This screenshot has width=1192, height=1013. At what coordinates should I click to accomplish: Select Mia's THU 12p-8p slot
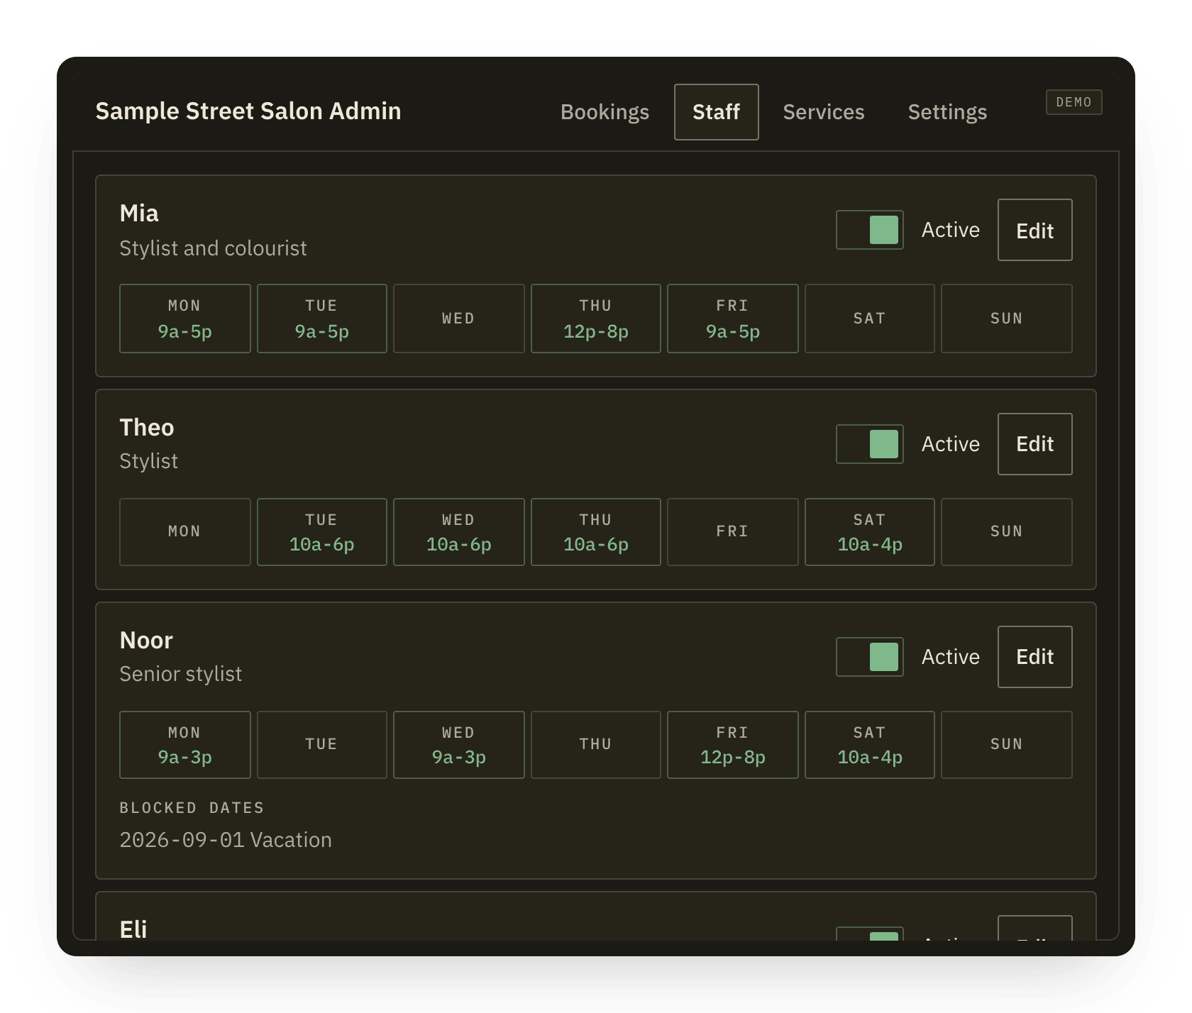point(595,319)
